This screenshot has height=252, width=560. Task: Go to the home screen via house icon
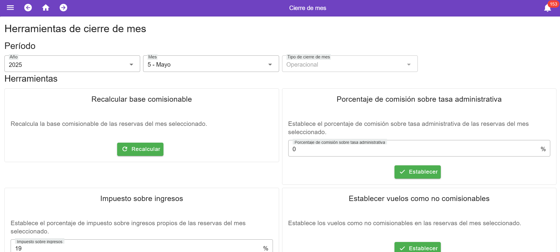(x=46, y=8)
